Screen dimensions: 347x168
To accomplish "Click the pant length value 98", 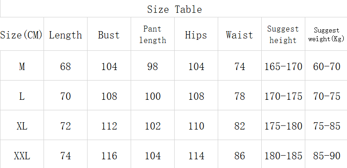I will (x=153, y=66).
